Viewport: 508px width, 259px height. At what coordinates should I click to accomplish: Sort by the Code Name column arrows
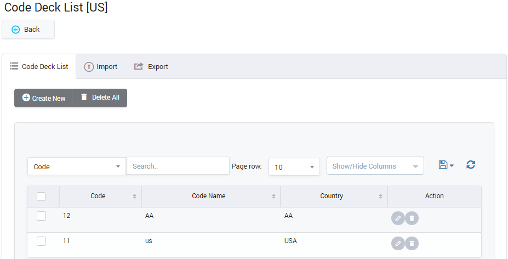click(x=273, y=197)
